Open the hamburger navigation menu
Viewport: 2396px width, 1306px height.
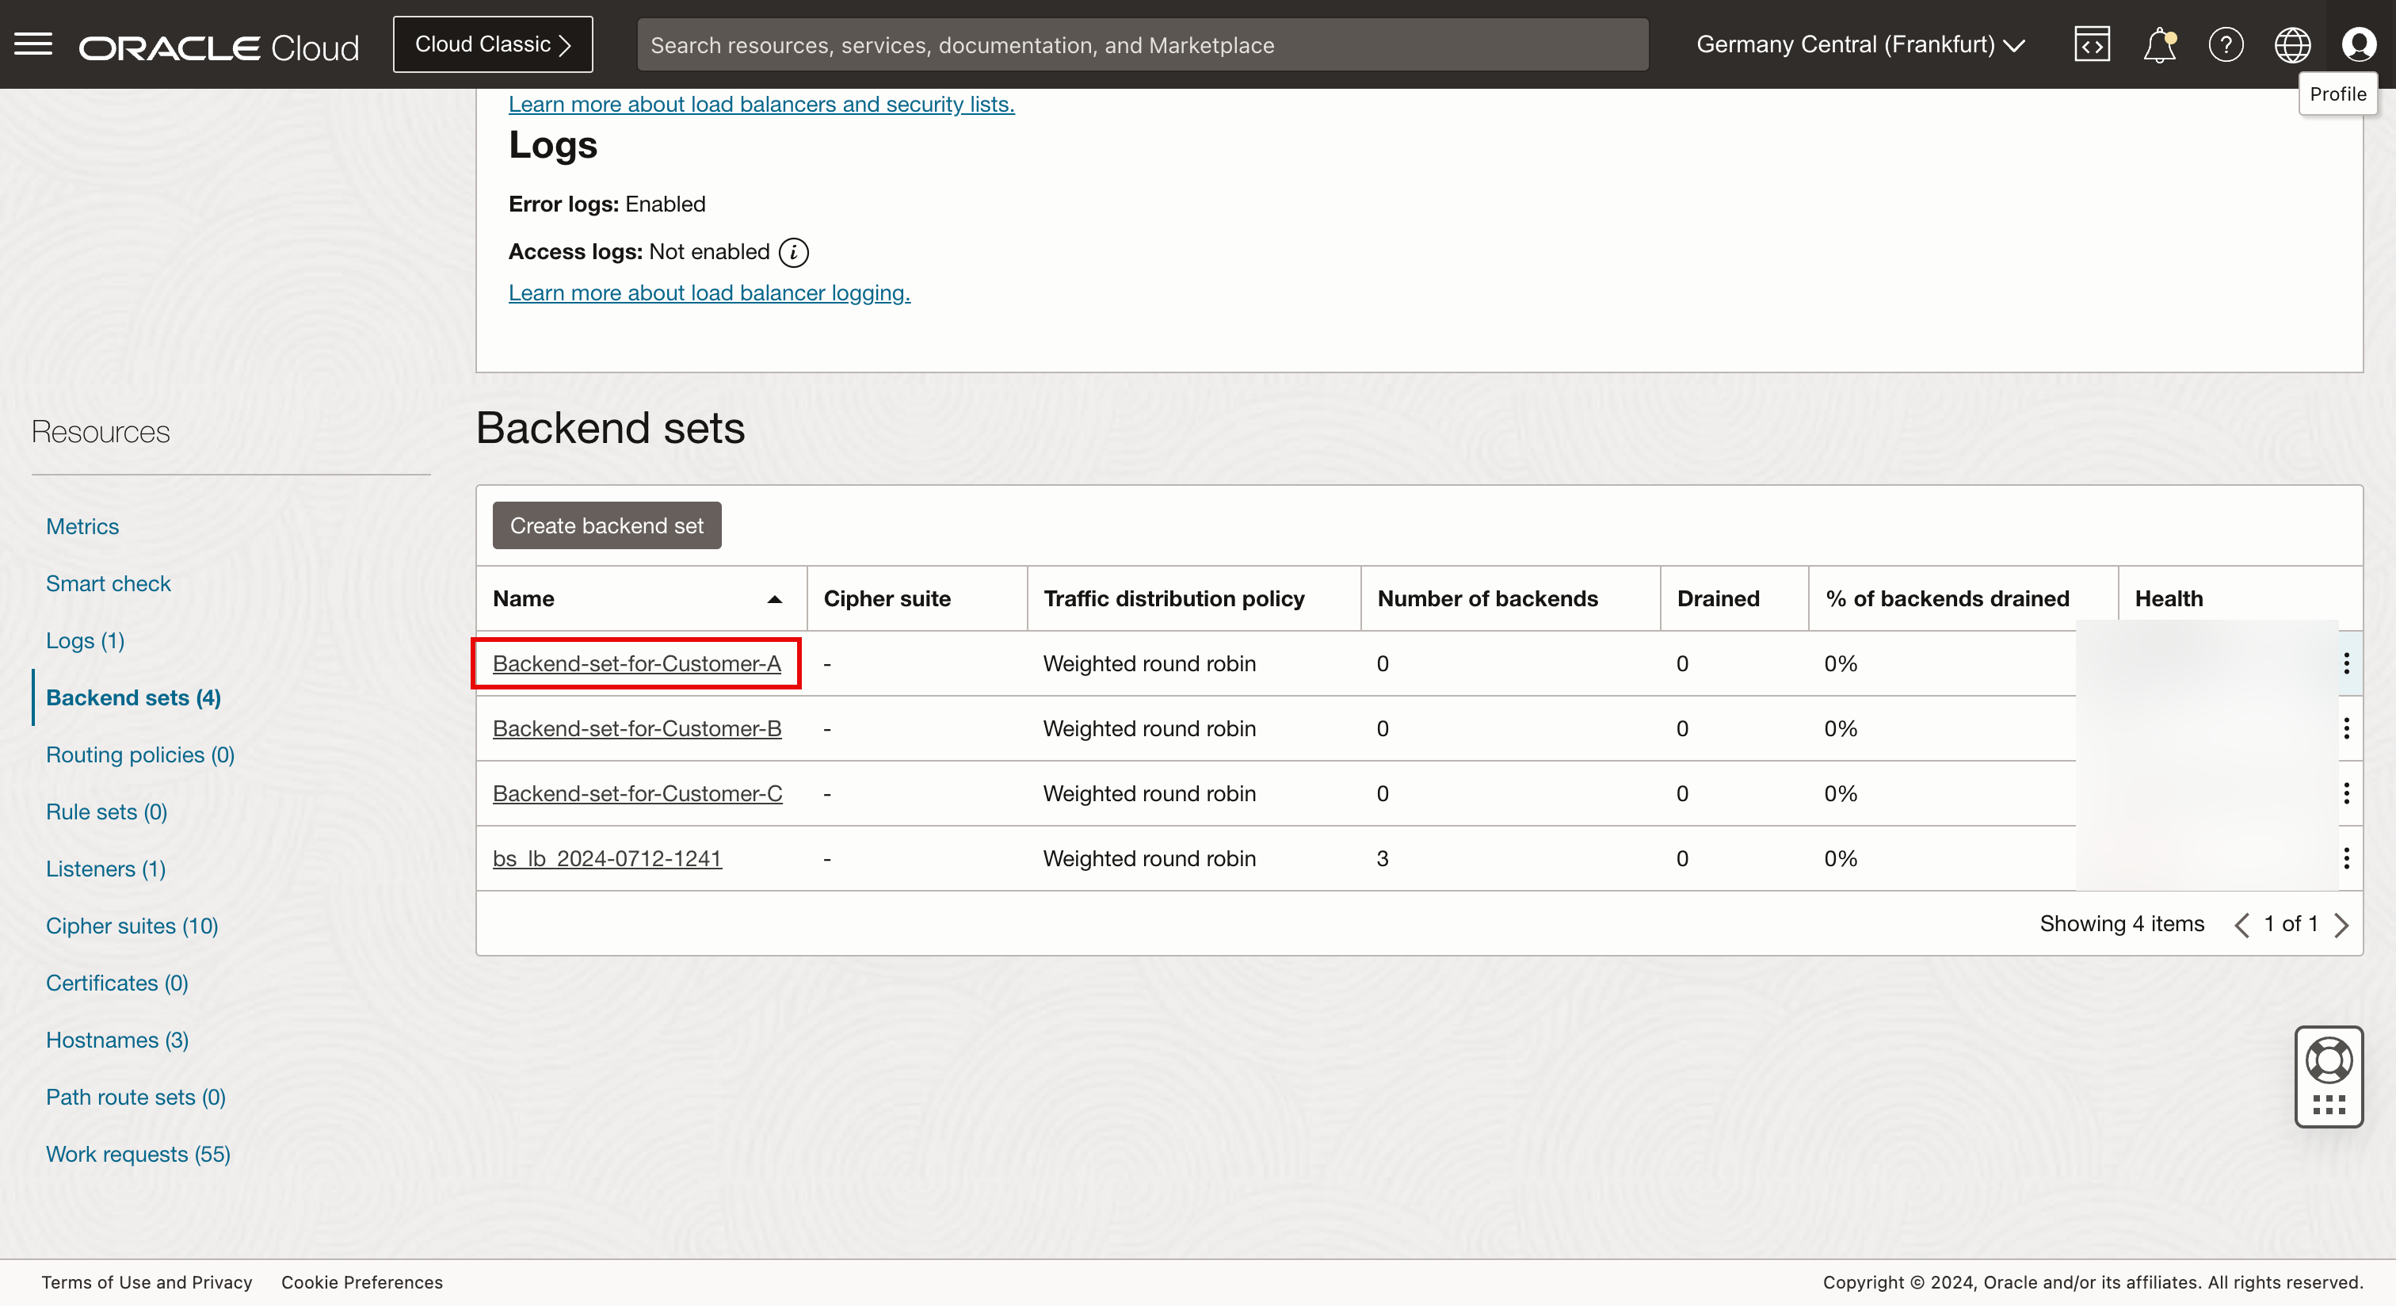[33, 44]
